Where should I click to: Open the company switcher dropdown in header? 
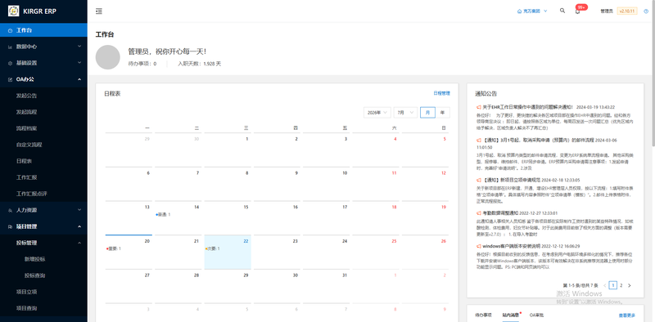(x=532, y=11)
